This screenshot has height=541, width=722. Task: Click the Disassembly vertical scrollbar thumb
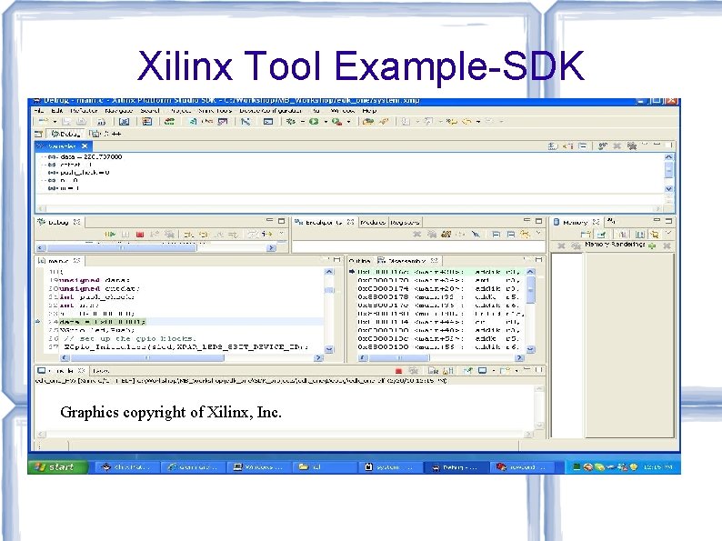point(530,290)
